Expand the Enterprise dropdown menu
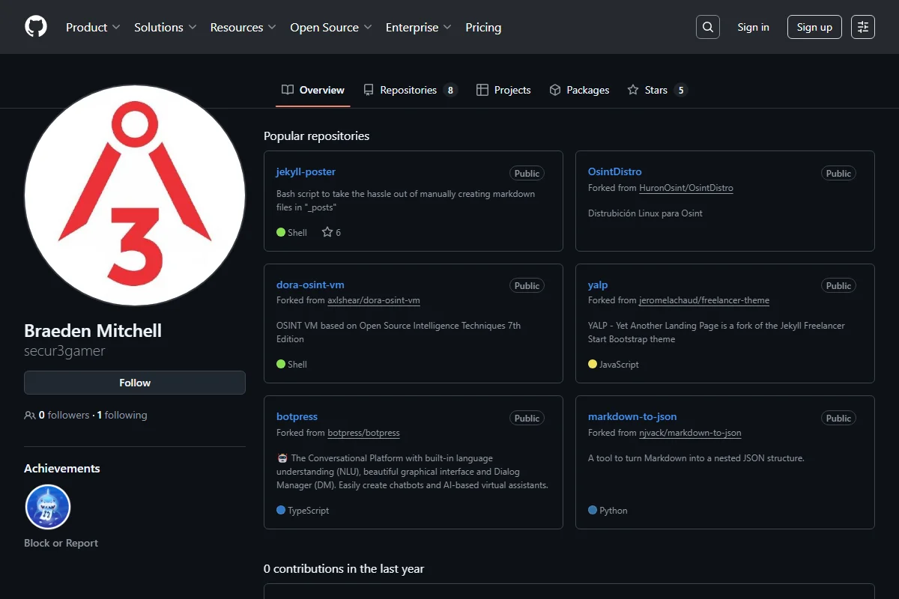899x599 pixels. click(x=419, y=27)
